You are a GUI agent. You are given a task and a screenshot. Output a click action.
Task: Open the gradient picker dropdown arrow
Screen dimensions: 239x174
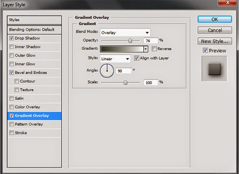pyautogui.click(x=146, y=49)
